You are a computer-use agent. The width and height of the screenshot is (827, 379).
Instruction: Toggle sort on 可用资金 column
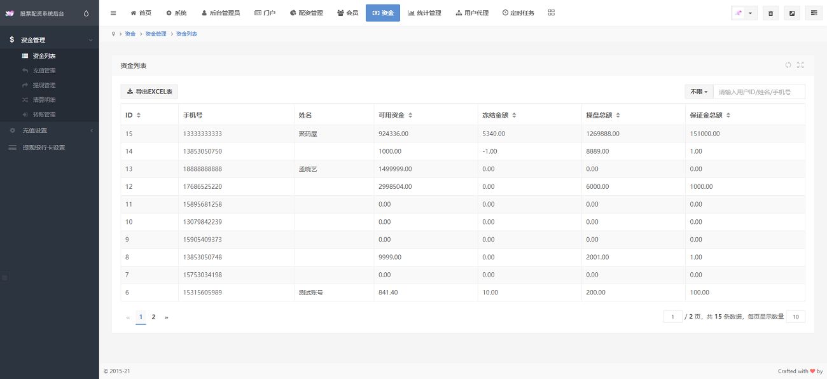tap(410, 115)
